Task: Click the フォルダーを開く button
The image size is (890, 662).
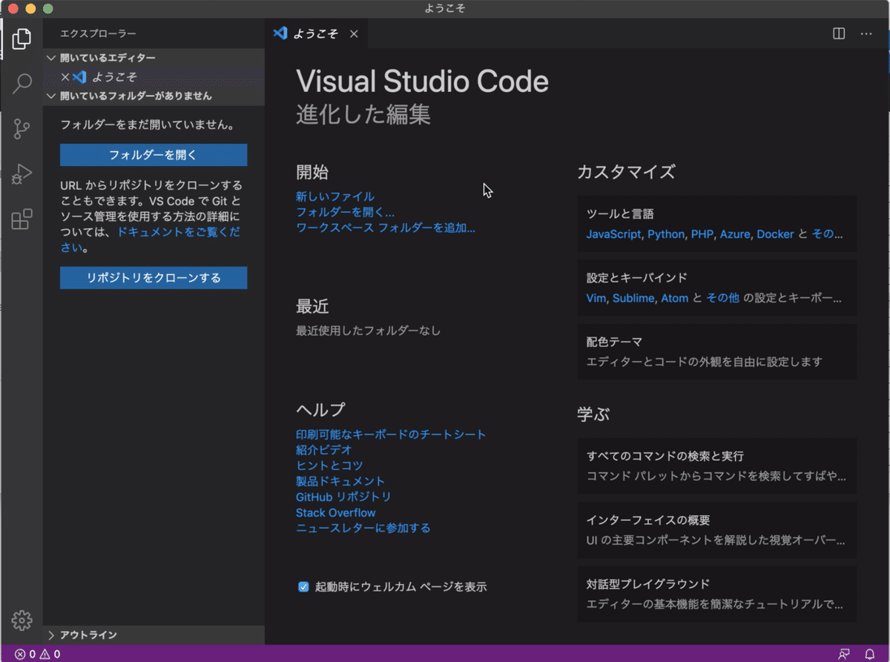Action: pos(154,155)
